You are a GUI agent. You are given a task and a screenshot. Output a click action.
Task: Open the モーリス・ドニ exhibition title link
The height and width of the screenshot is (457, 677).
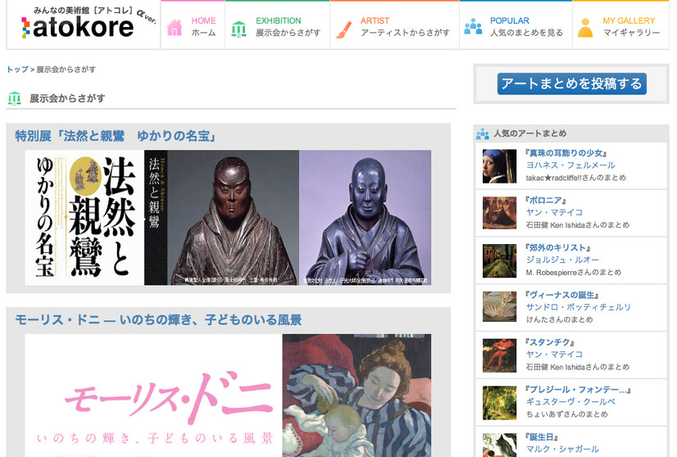point(158,320)
